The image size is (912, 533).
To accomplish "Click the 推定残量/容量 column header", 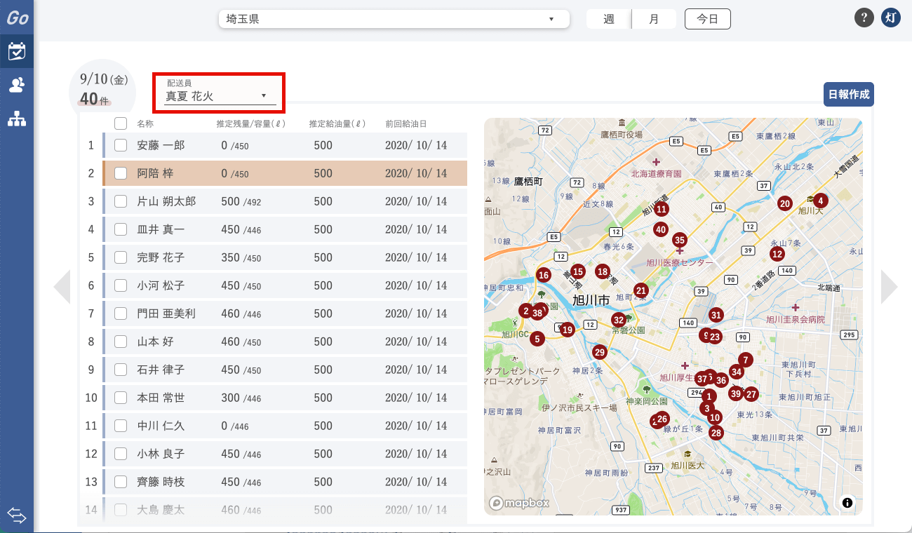I will [250, 124].
